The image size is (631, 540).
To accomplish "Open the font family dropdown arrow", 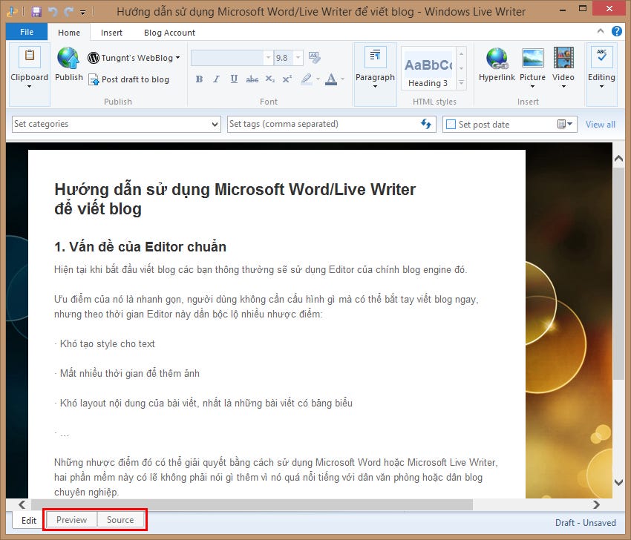I will (269, 58).
